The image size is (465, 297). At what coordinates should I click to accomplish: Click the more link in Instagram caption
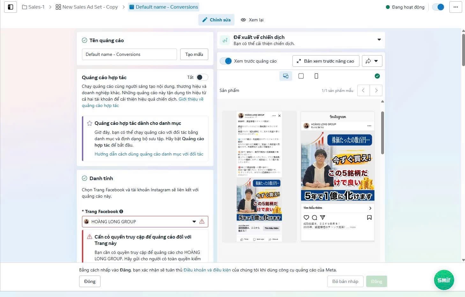tap(353, 227)
